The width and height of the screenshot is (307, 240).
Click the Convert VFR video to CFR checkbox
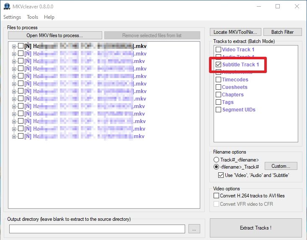click(217, 204)
